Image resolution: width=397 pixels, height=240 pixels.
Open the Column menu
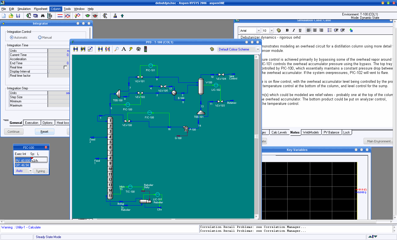pyautogui.click(x=56, y=9)
